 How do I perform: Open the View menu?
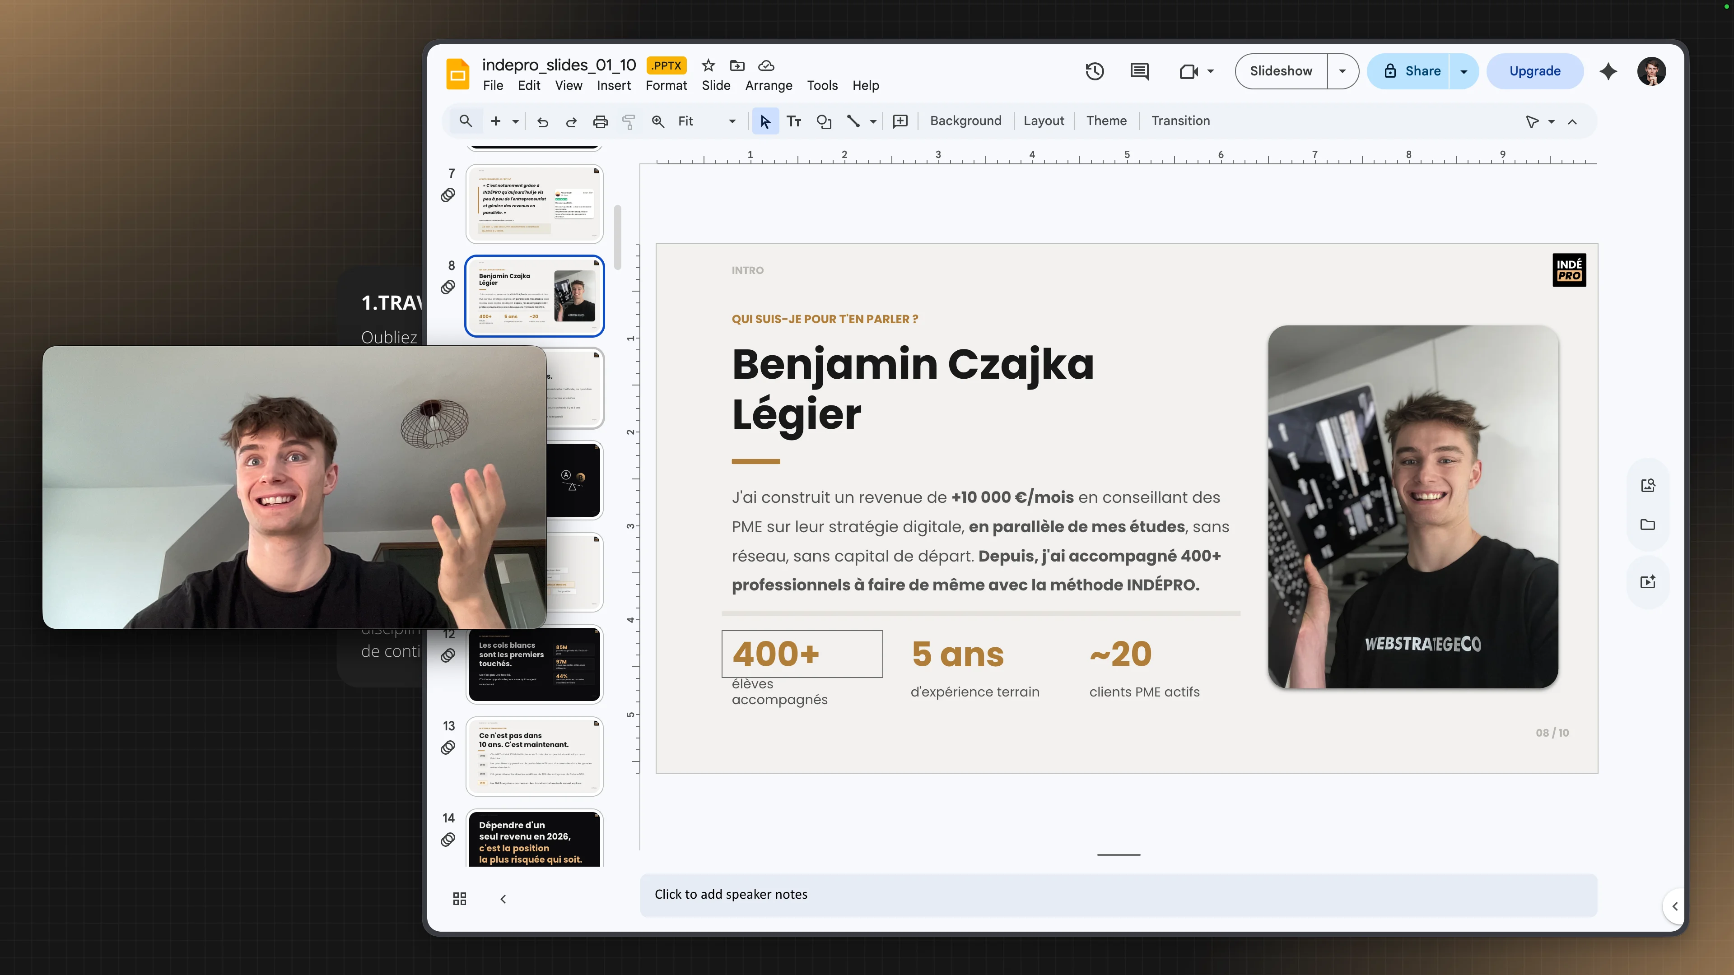coord(569,85)
